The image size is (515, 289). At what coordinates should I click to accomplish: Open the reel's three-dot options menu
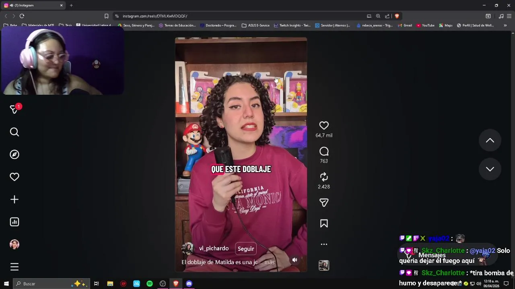(x=324, y=244)
